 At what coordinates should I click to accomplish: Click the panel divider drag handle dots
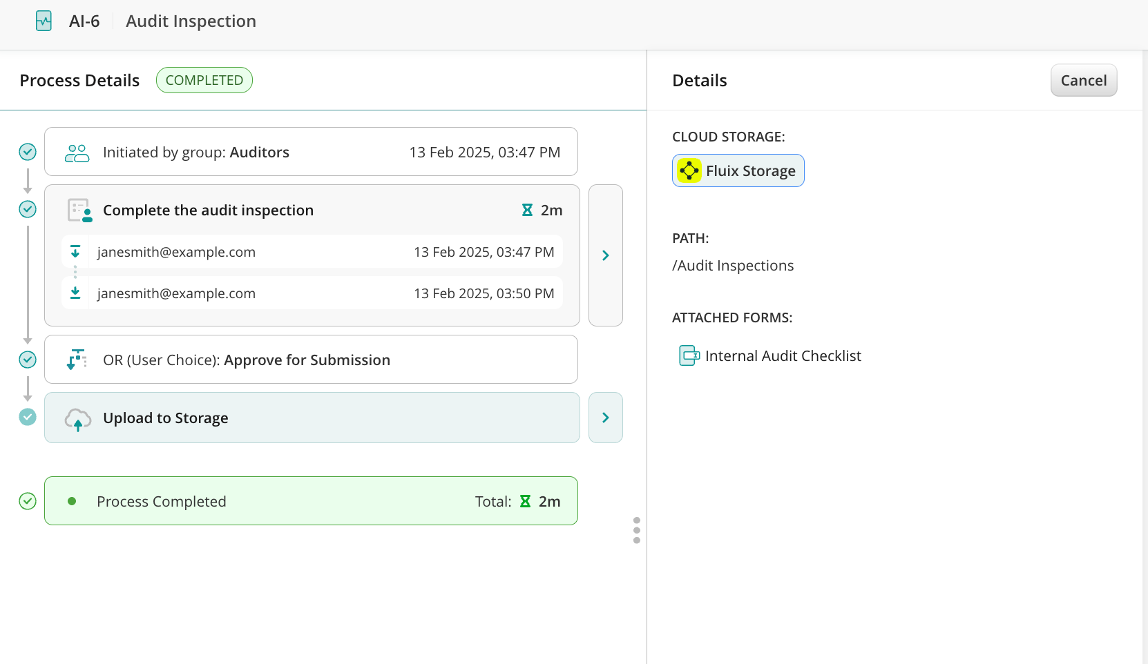coord(636,530)
